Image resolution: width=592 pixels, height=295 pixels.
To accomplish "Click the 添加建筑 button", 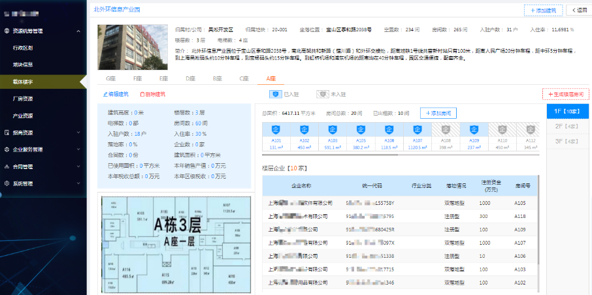I will 542,10.
